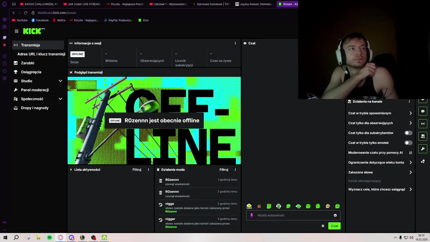The height and width of the screenshot is (242, 430).
Task: Reload the dashboard page
Action: (26, 13)
